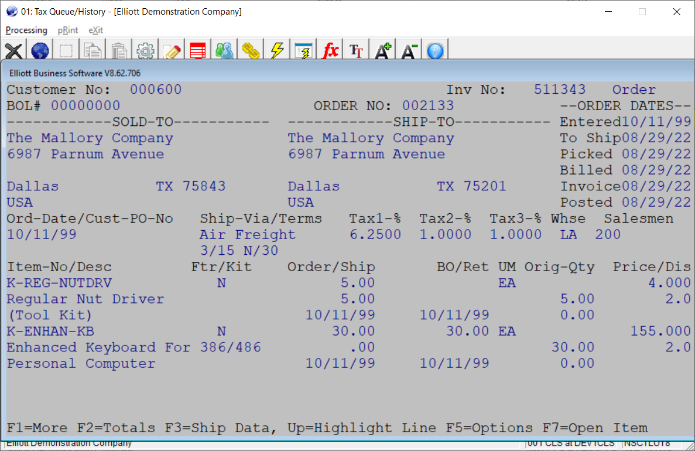Image resolution: width=695 pixels, height=451 pixels.
Task: Click the note with pencil icon
Action: 172,50
